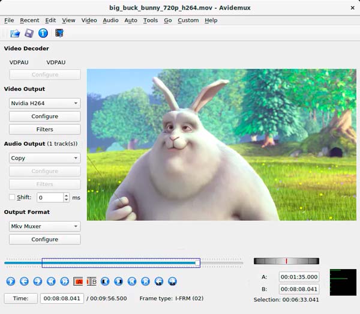This screenshot has height=314, width=360.
Task: Jump forward 60 seconds
Action: coord(172,282)
